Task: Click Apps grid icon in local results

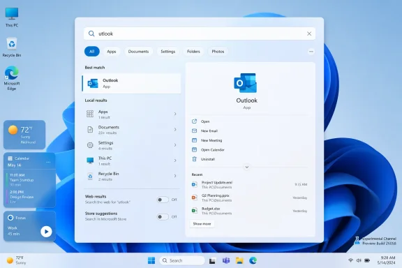Action: point(90,114)
